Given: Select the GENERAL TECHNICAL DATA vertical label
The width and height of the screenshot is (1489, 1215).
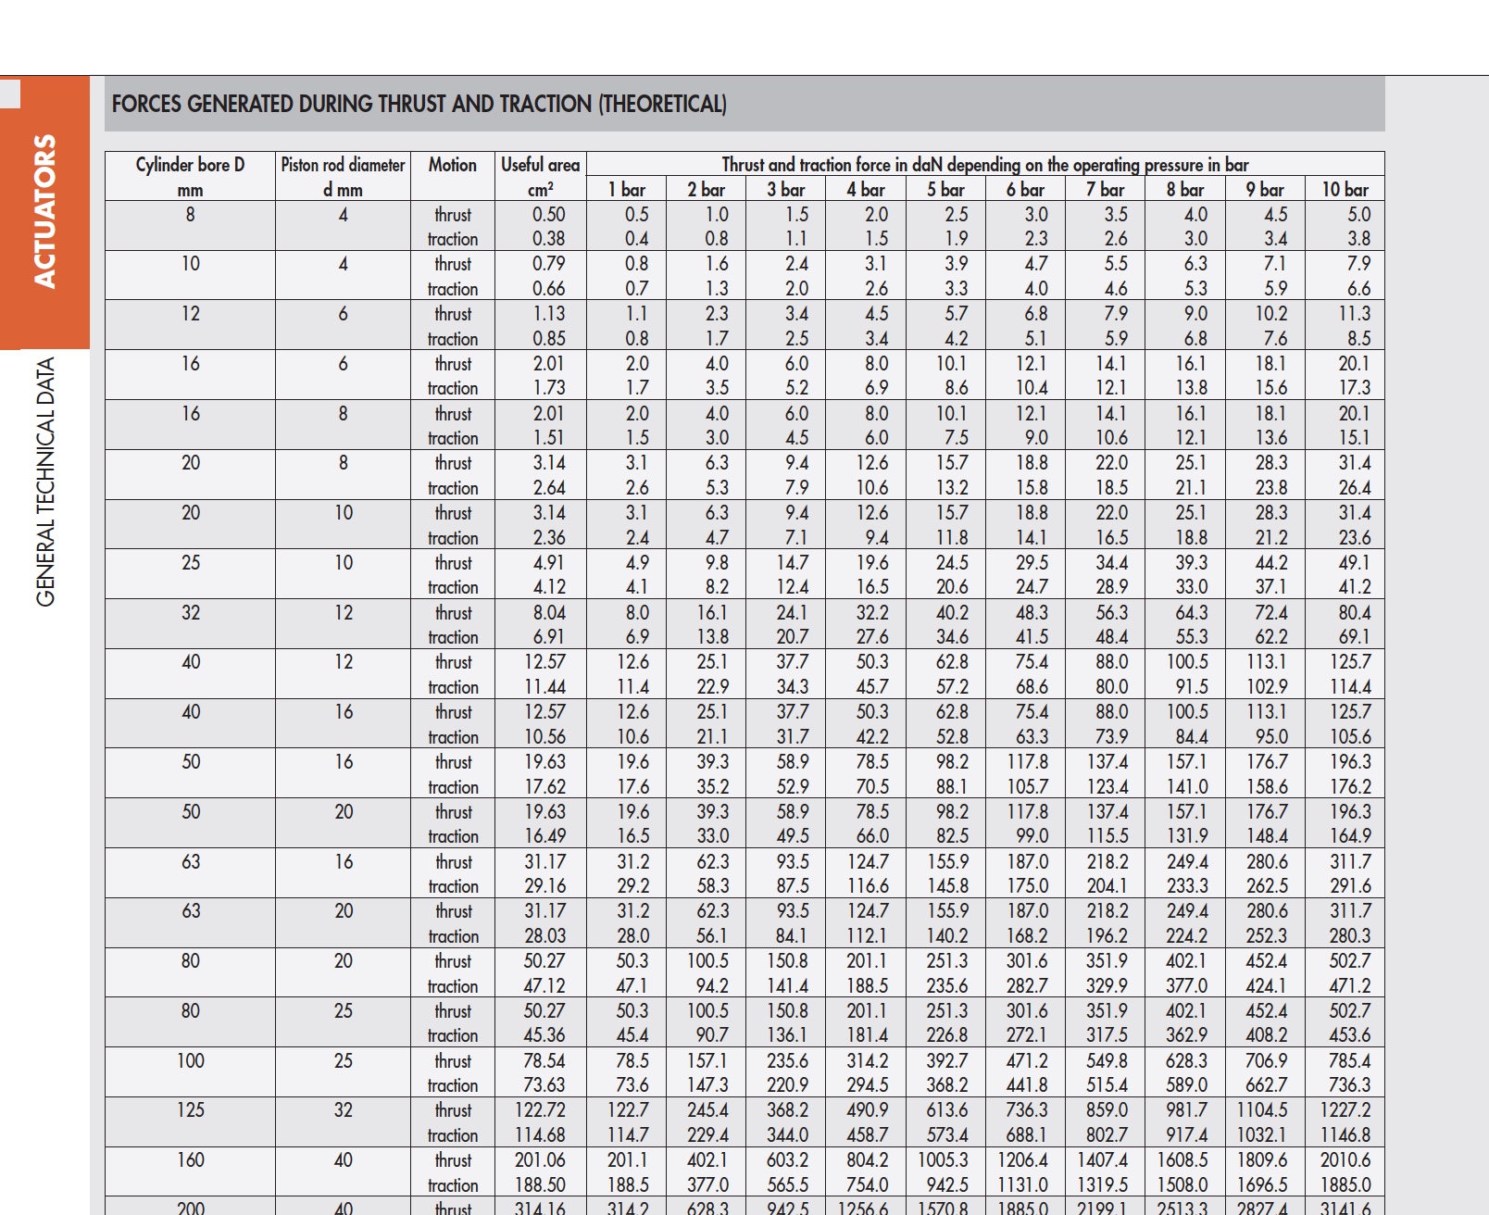Looking at the screenshot, I should [45, 482].
